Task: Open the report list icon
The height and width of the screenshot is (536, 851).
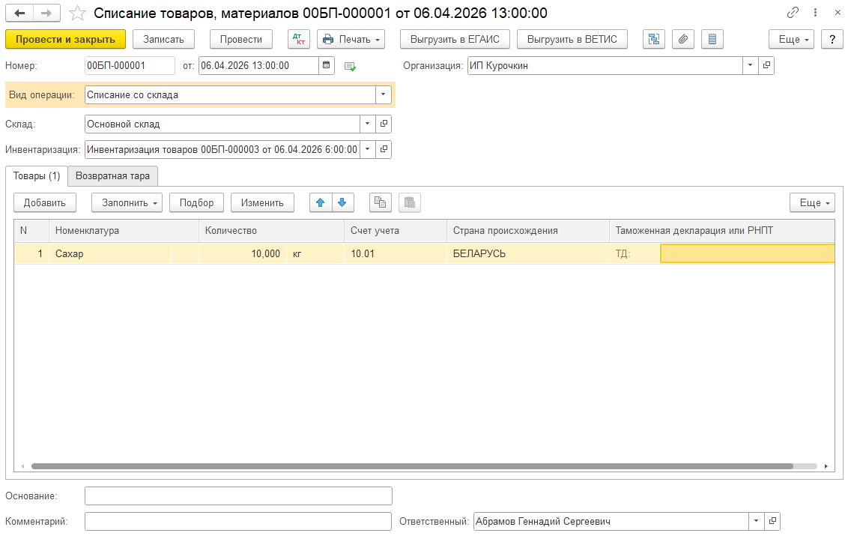Action: (712, 39)
